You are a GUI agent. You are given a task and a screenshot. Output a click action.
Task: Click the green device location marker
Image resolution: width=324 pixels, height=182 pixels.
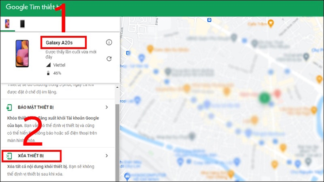pos(264,97)
